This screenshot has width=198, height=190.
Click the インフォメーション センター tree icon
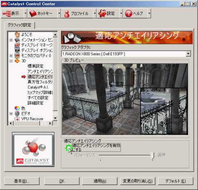(17, 40)
